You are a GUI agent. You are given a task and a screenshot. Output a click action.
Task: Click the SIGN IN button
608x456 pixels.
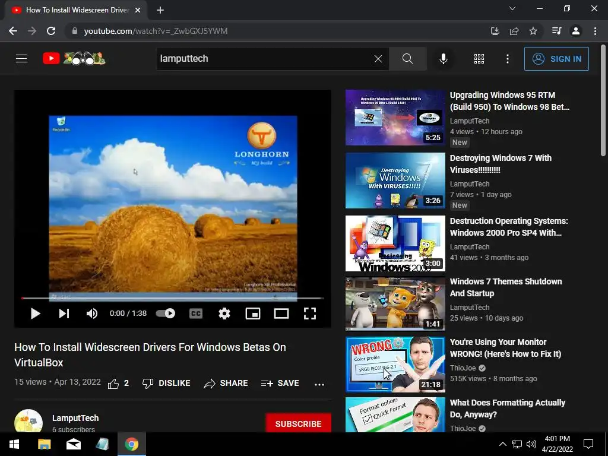556,59
